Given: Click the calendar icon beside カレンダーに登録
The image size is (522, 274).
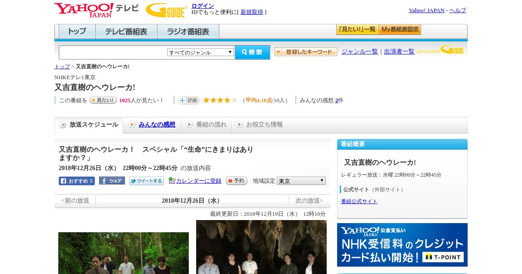Looking at the screenshot, I should 172,180.
